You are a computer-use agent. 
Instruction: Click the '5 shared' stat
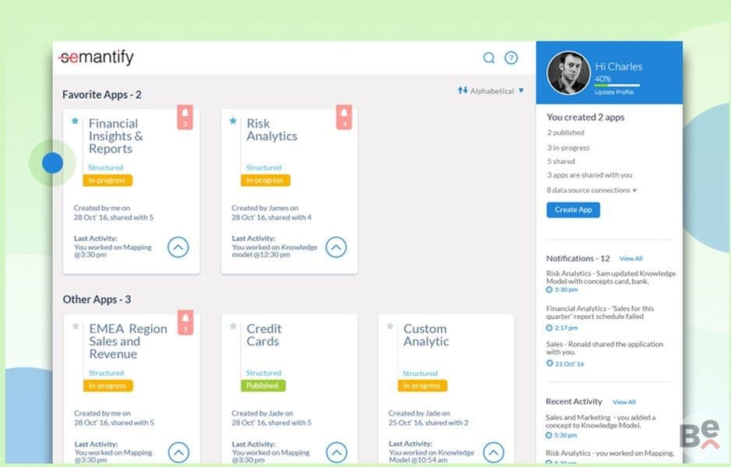[x=561, y=162]
